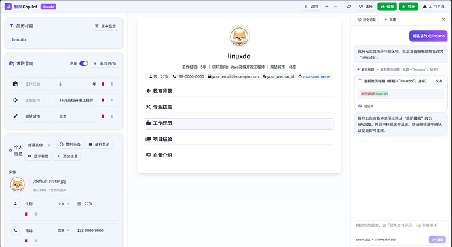Click 新建 to start new chat
The width and height of the screenshot is (452, 247).
(x=390, y=20)
